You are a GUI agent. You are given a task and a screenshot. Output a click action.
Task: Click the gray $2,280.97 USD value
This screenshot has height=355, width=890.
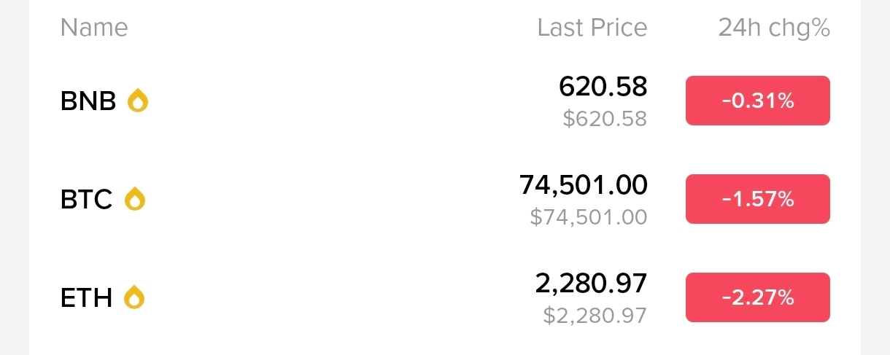(595, 316)
